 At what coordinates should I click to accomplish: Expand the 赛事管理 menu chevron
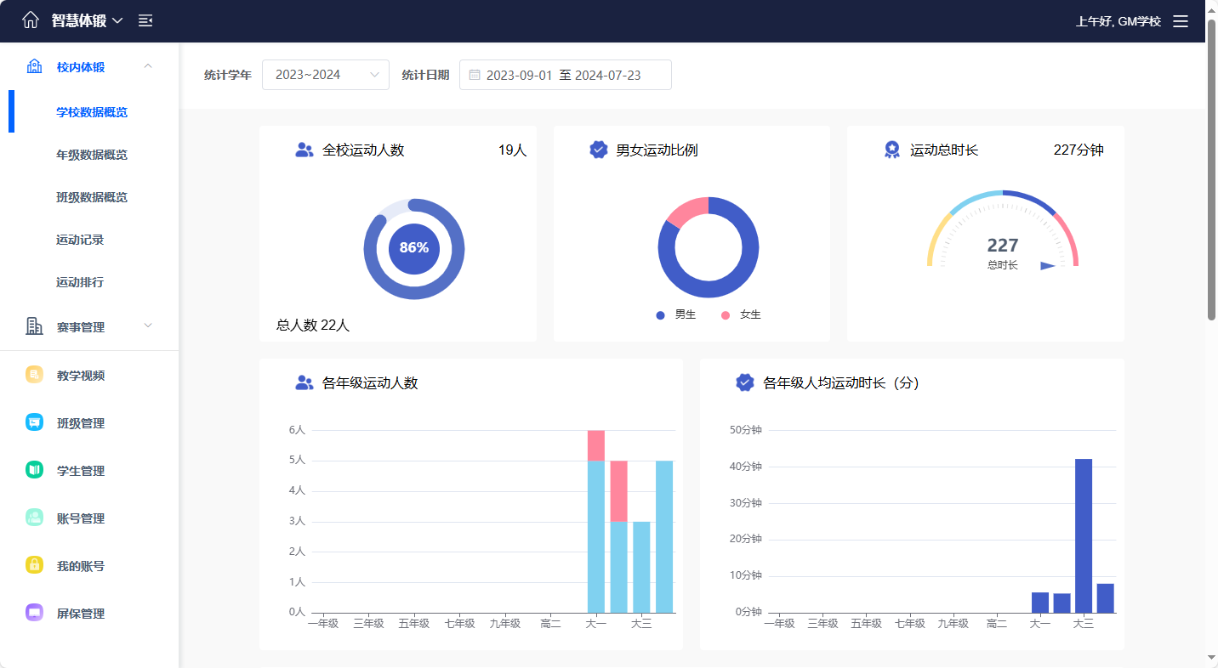pyautogui.click(x=148, y=326)
